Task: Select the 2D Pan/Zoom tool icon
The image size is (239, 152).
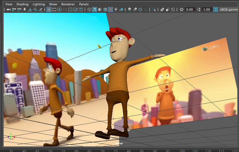Action: point(35,9)
